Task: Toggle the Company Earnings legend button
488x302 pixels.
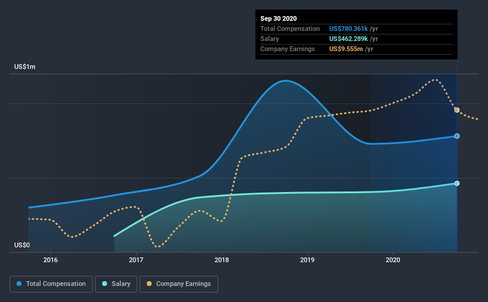Action: (x=179, y=284)
